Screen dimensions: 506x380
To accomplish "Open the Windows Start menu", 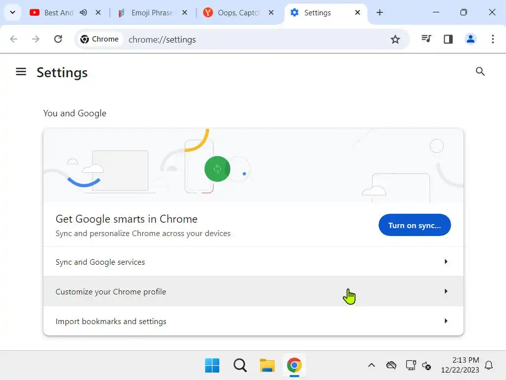I will click(x=212, y=366).
